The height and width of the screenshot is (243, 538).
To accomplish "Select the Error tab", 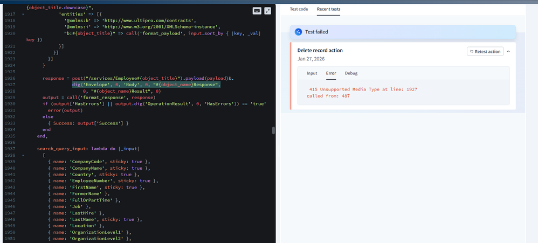I will [331, 73].
